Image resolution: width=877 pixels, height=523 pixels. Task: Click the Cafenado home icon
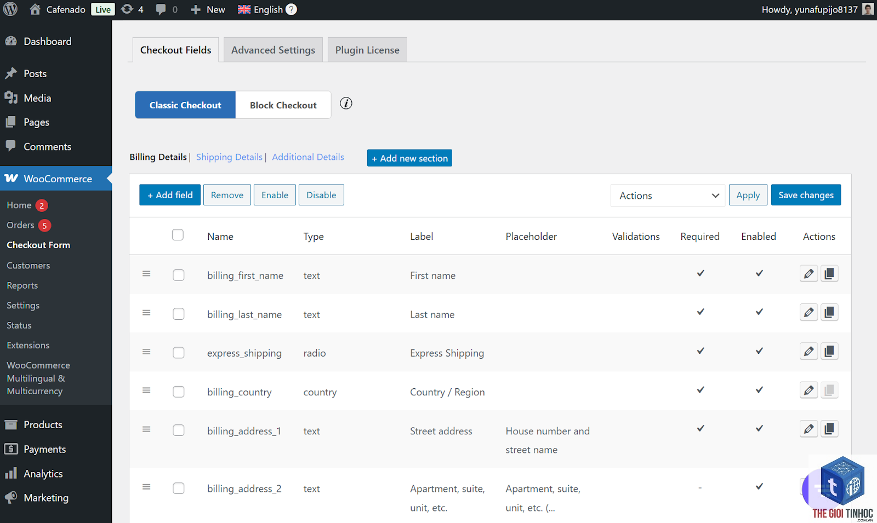pos(35,9)
